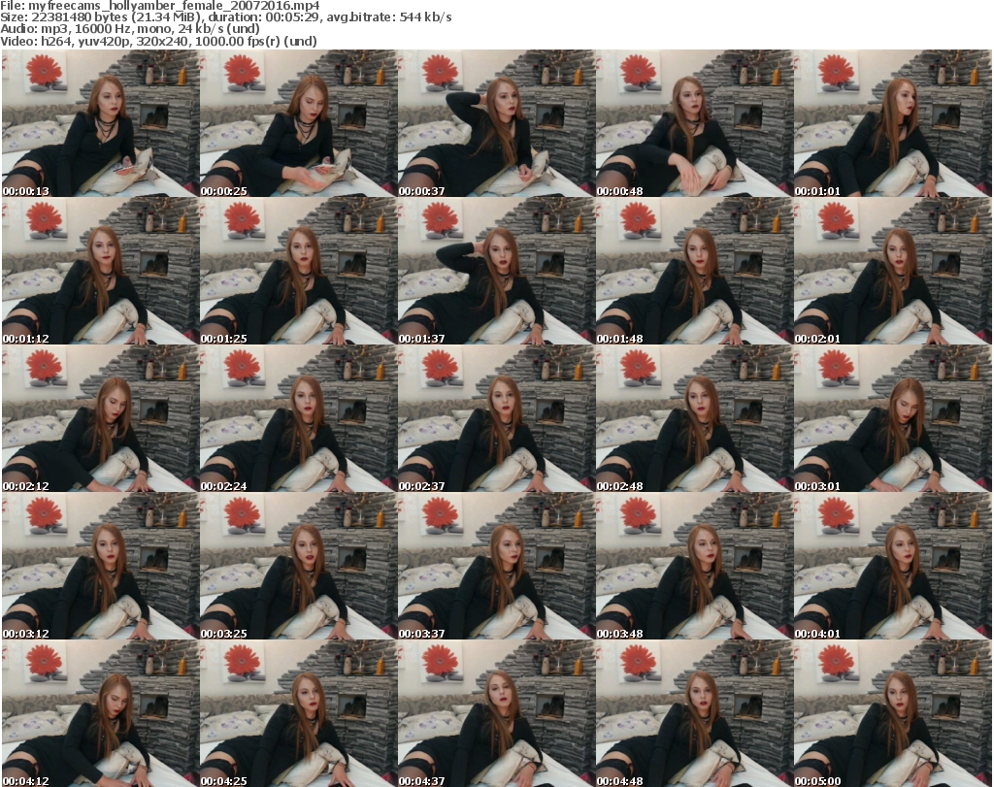This screenshot has height=787, width=994.
Task: Click the 'Size: 22381480 bytes' info line
Action: pyautogui.click(x=225, y=17)
